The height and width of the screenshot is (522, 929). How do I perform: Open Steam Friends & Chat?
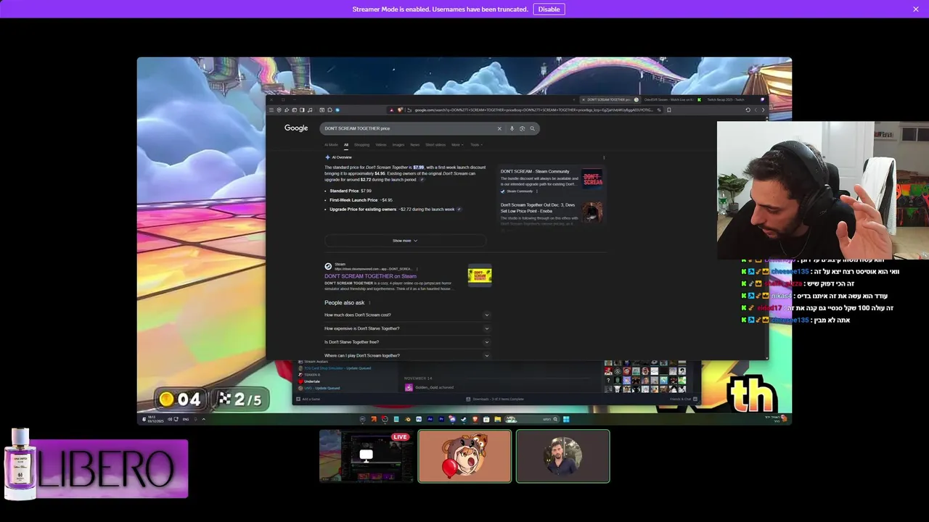(x=684, y=399)
